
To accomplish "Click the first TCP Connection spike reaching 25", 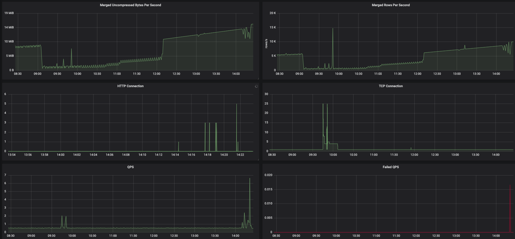I will [323, 127].
